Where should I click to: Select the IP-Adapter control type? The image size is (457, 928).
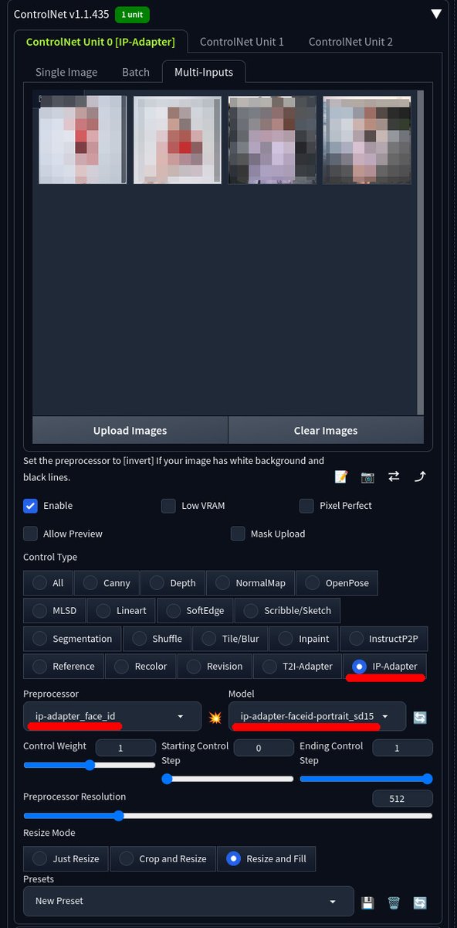pyautogui.click(x=385, y=666)
